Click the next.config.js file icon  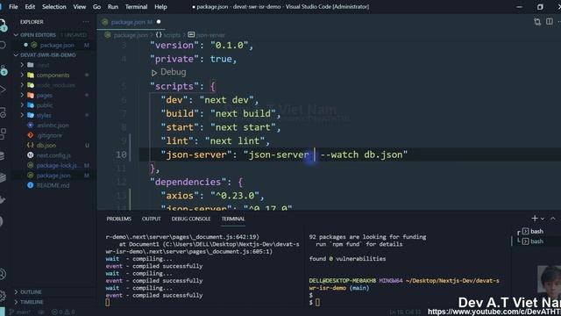[31, 155]
